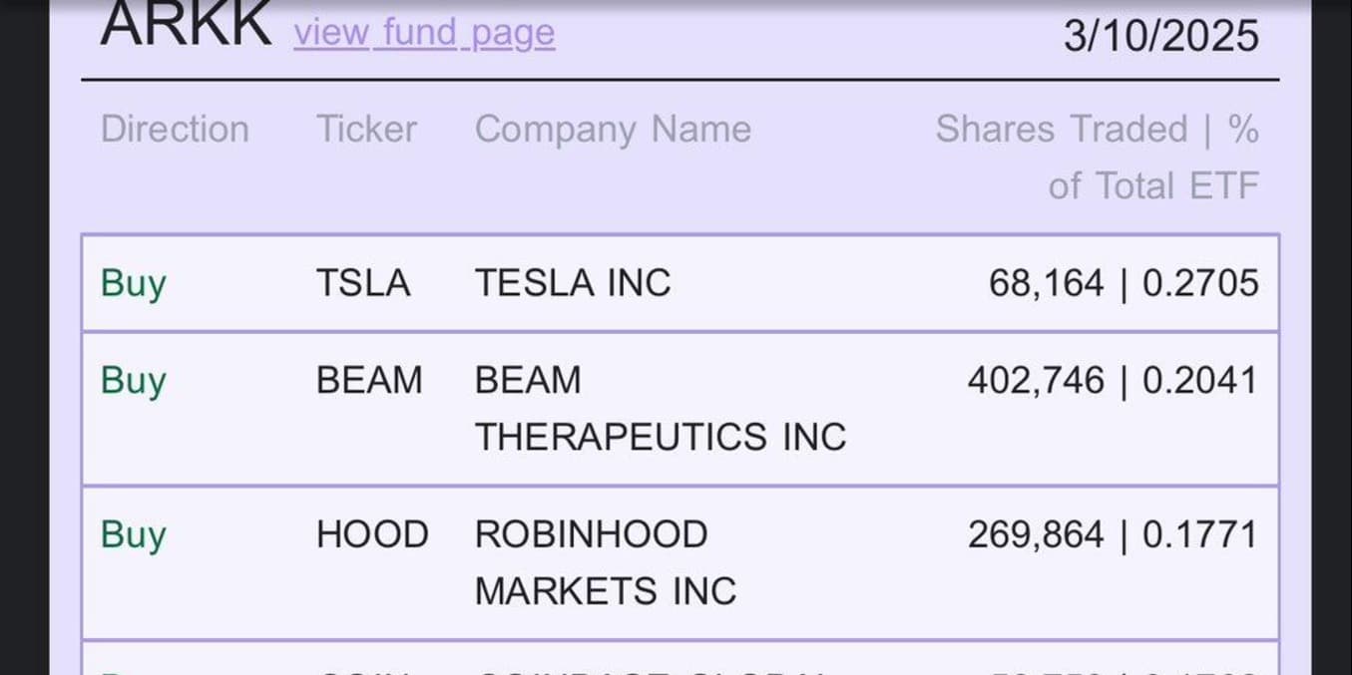Screen dimensions: 1352x675
Task: Click the Shares Traded column header
Action: click(x=1098, y=158)
